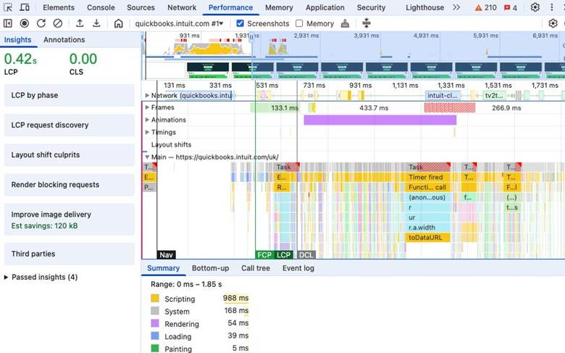565x353 pixels.
Task: Select the intuit-cl... network request
Action: (443, 96)
